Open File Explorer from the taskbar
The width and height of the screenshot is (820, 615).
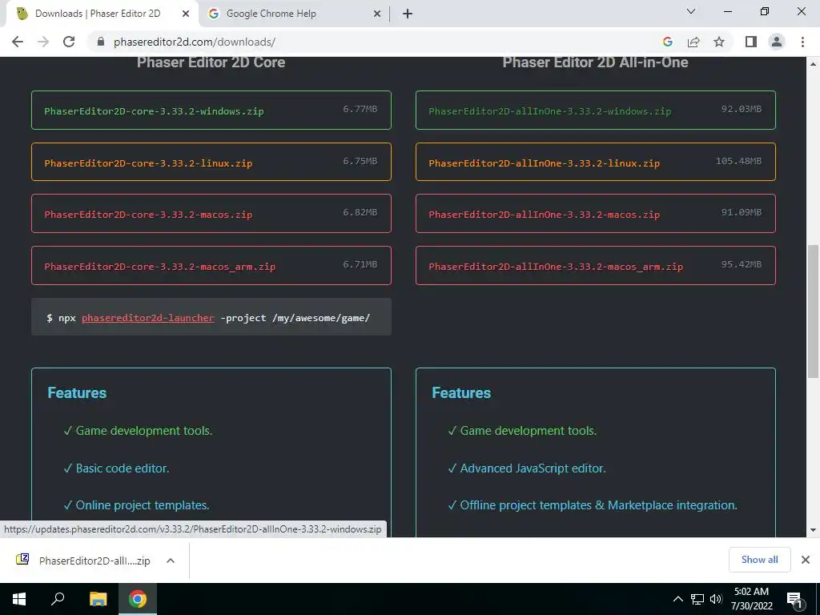(x=98, y=599)
